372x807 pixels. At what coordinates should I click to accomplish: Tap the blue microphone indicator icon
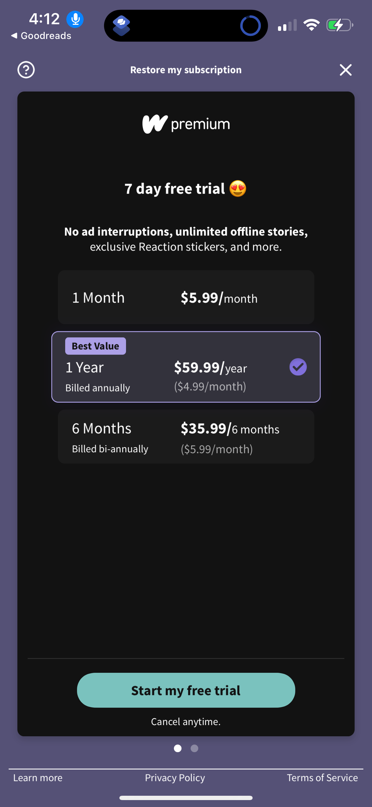[75, 19]
